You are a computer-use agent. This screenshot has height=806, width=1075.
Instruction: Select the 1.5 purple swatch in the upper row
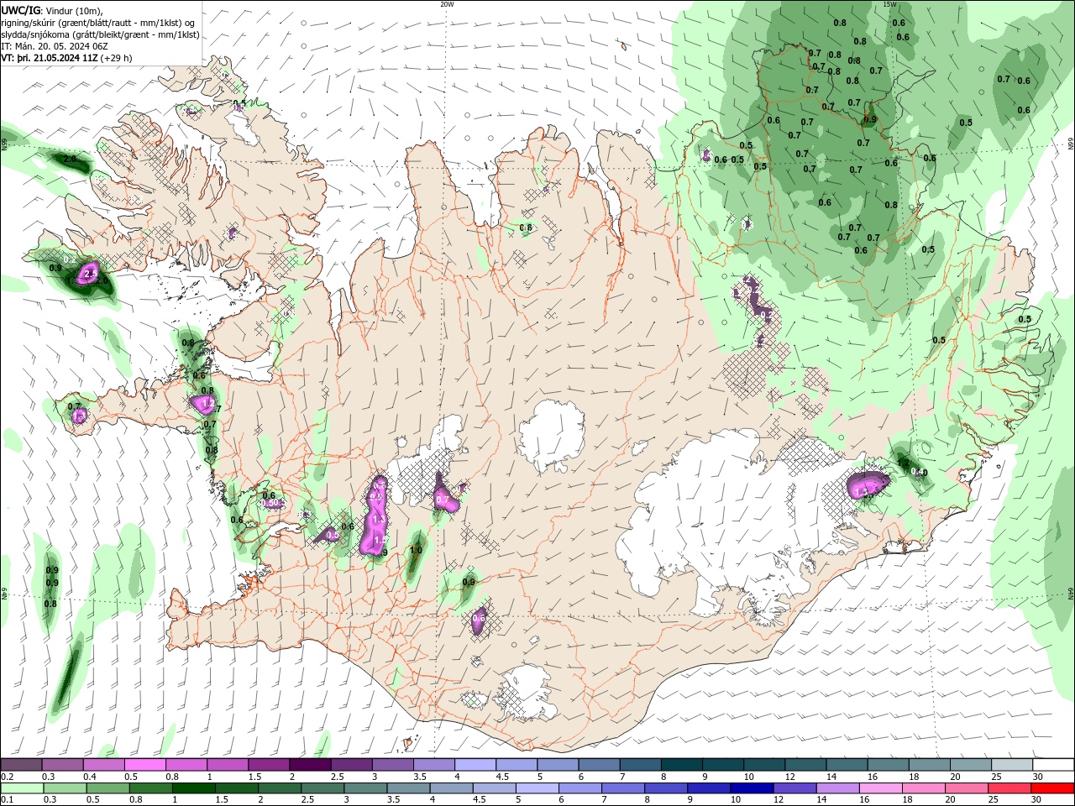(x=269, y=764)
